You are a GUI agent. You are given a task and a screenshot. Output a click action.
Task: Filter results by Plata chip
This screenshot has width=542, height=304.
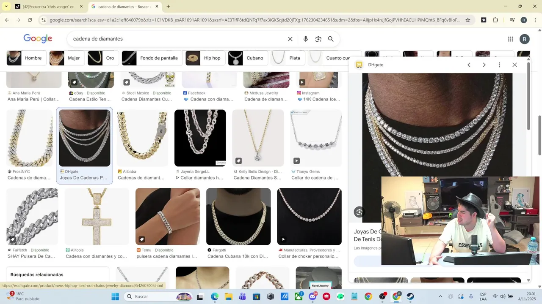coord(288,58)
